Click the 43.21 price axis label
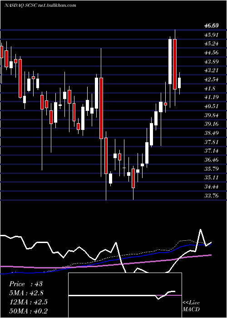This screenshot has height=318, width=227. point(212,70)
